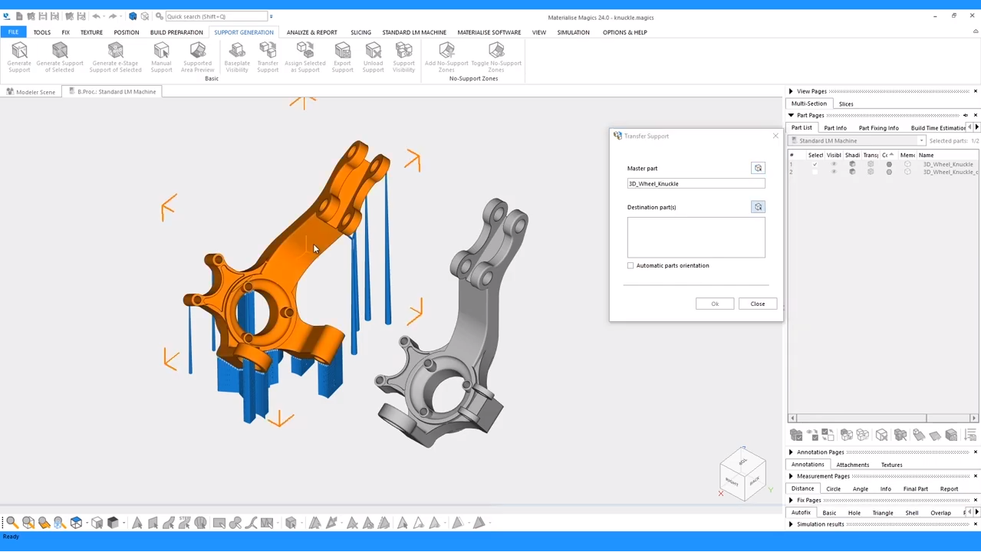This screenshot has height=552, width=981.
Task: Open the Standard LM Machine platform dropdown
Action: coord(921,141)
